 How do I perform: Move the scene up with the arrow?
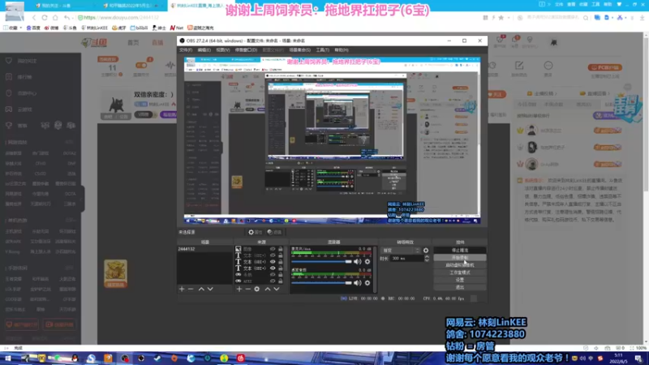coord(201,289)
